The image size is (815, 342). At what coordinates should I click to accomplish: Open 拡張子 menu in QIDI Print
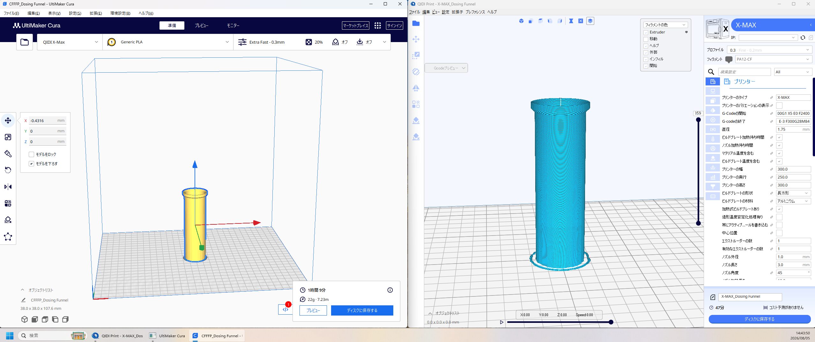click(457, 12)
